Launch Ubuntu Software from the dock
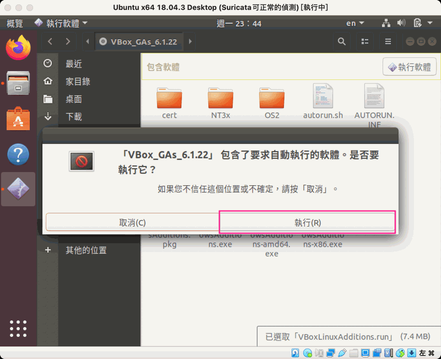The height and width of the screenshot is (359, 441). (18, 119)
